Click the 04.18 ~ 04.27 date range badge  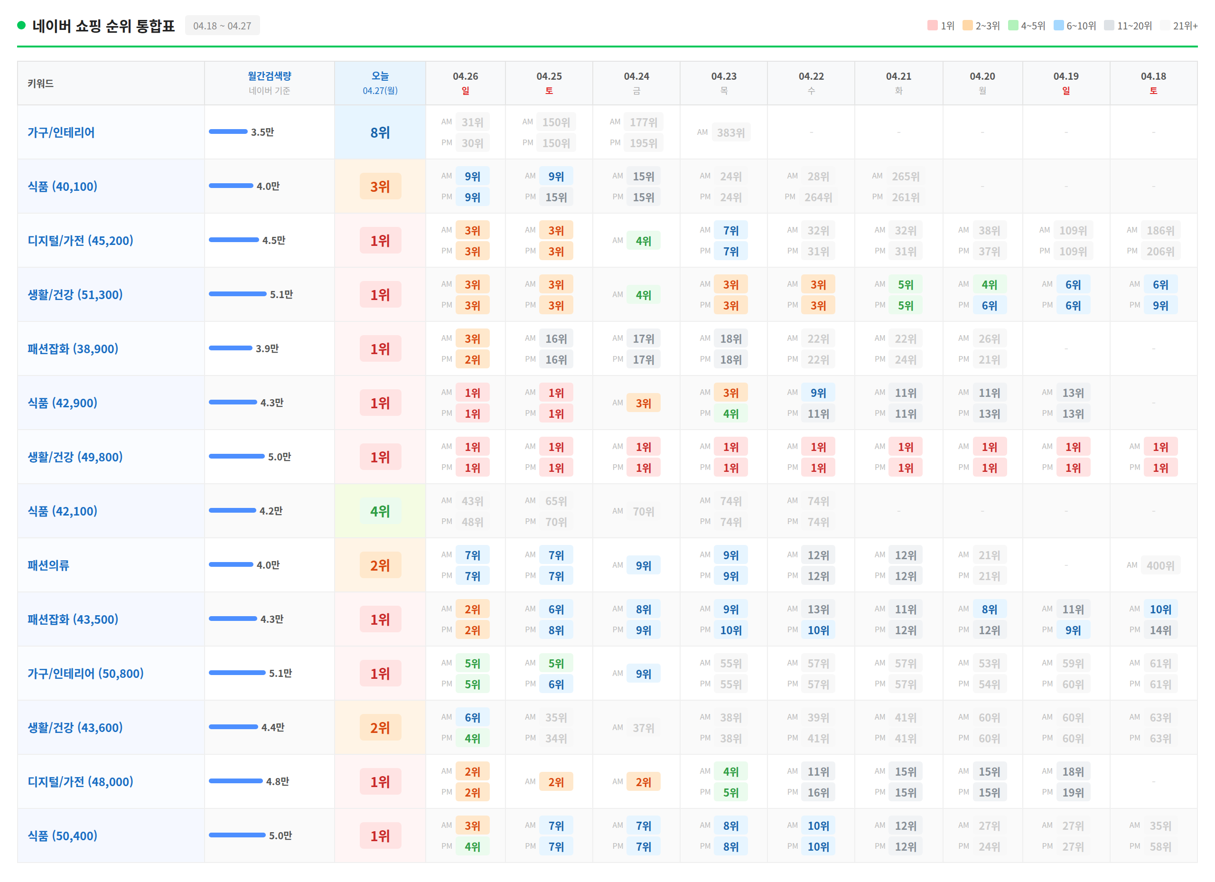[222, 26]
